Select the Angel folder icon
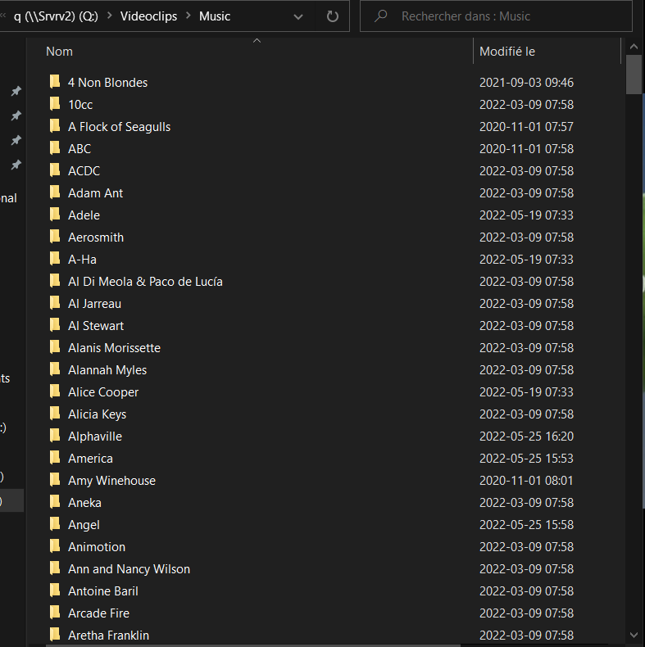 click(x=55, y=524)
